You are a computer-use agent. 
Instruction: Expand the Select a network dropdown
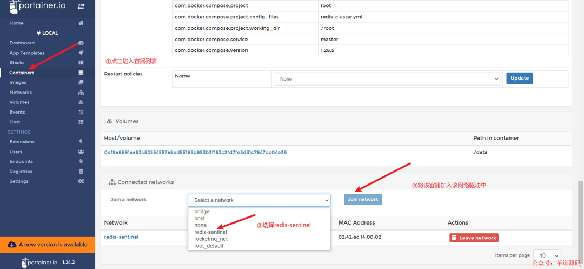pyautogui.click(x=259, y=200)
